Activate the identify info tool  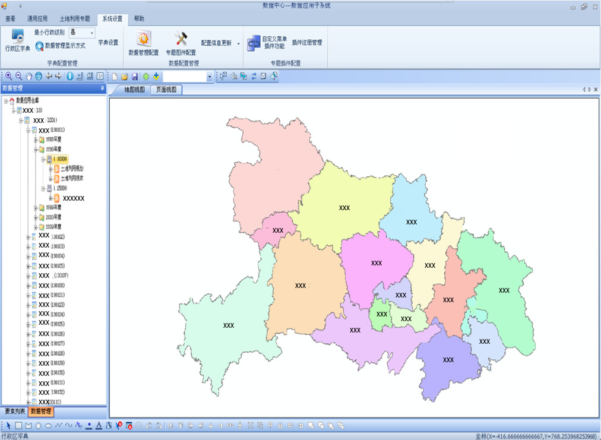69,76
